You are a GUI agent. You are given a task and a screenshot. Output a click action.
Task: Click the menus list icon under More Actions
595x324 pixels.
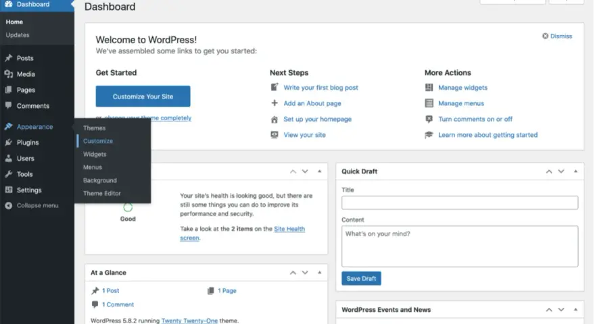(429, 103)
